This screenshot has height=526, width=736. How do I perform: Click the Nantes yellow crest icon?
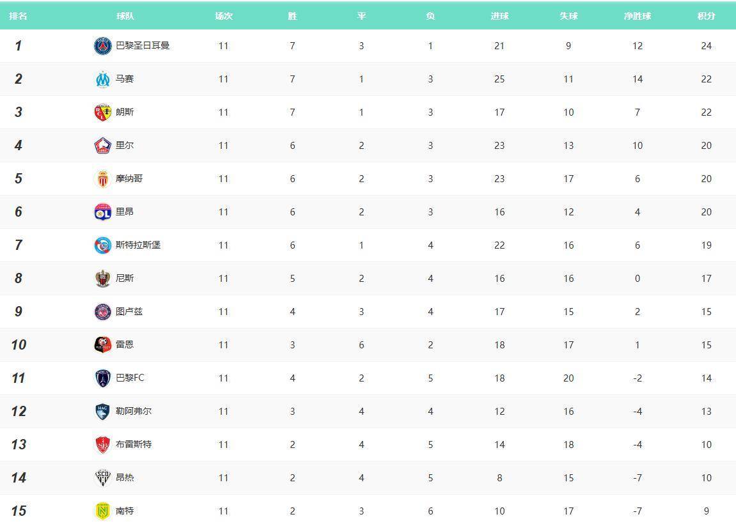pos(102,511)
